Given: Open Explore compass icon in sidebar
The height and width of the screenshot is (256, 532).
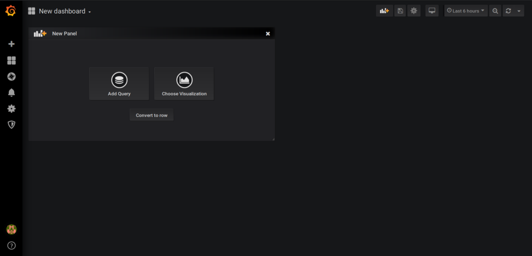Looking at the screenshot, I should [x=11, y=77].
